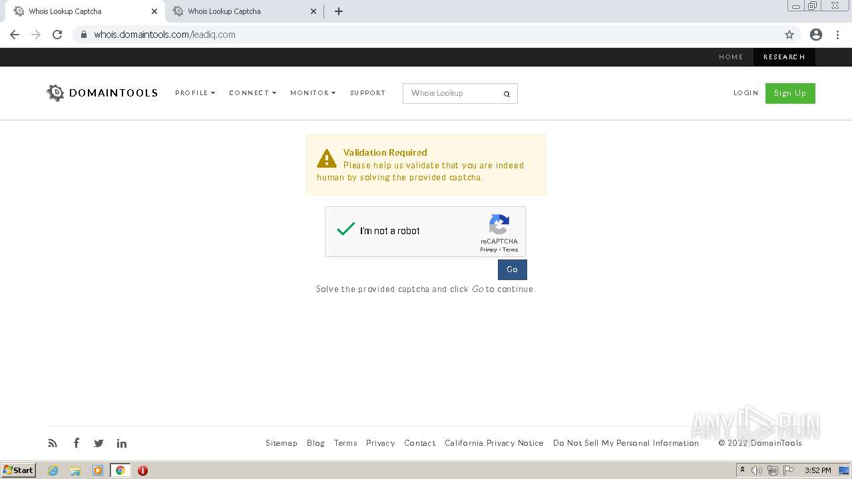Click the Chrome taskbar icon
This screenshot has height=479, width=852.
[x=120, y=470]
